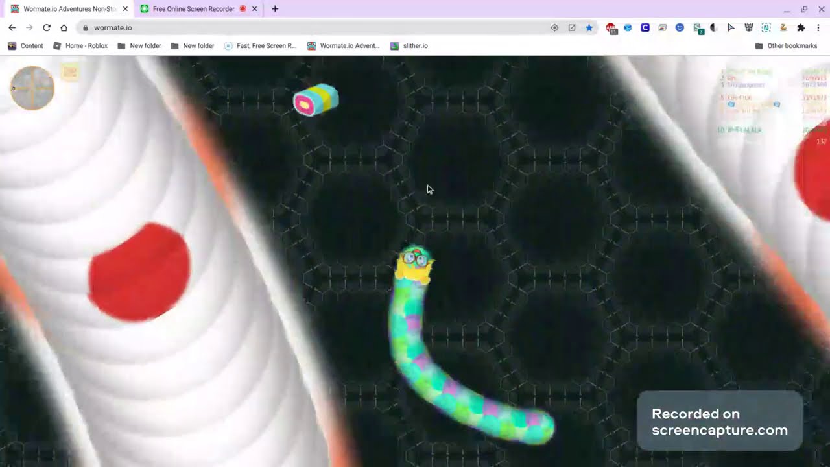Bookmark this page with the star icon
830x467 pixels.
click(x=589, y=28)
